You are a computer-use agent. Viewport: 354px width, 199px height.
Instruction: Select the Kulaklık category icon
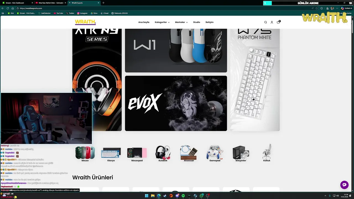pos(163,153)
